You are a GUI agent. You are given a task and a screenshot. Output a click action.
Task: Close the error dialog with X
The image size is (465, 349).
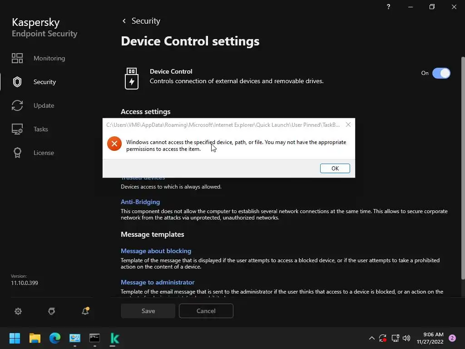click(x=348, y=125)
